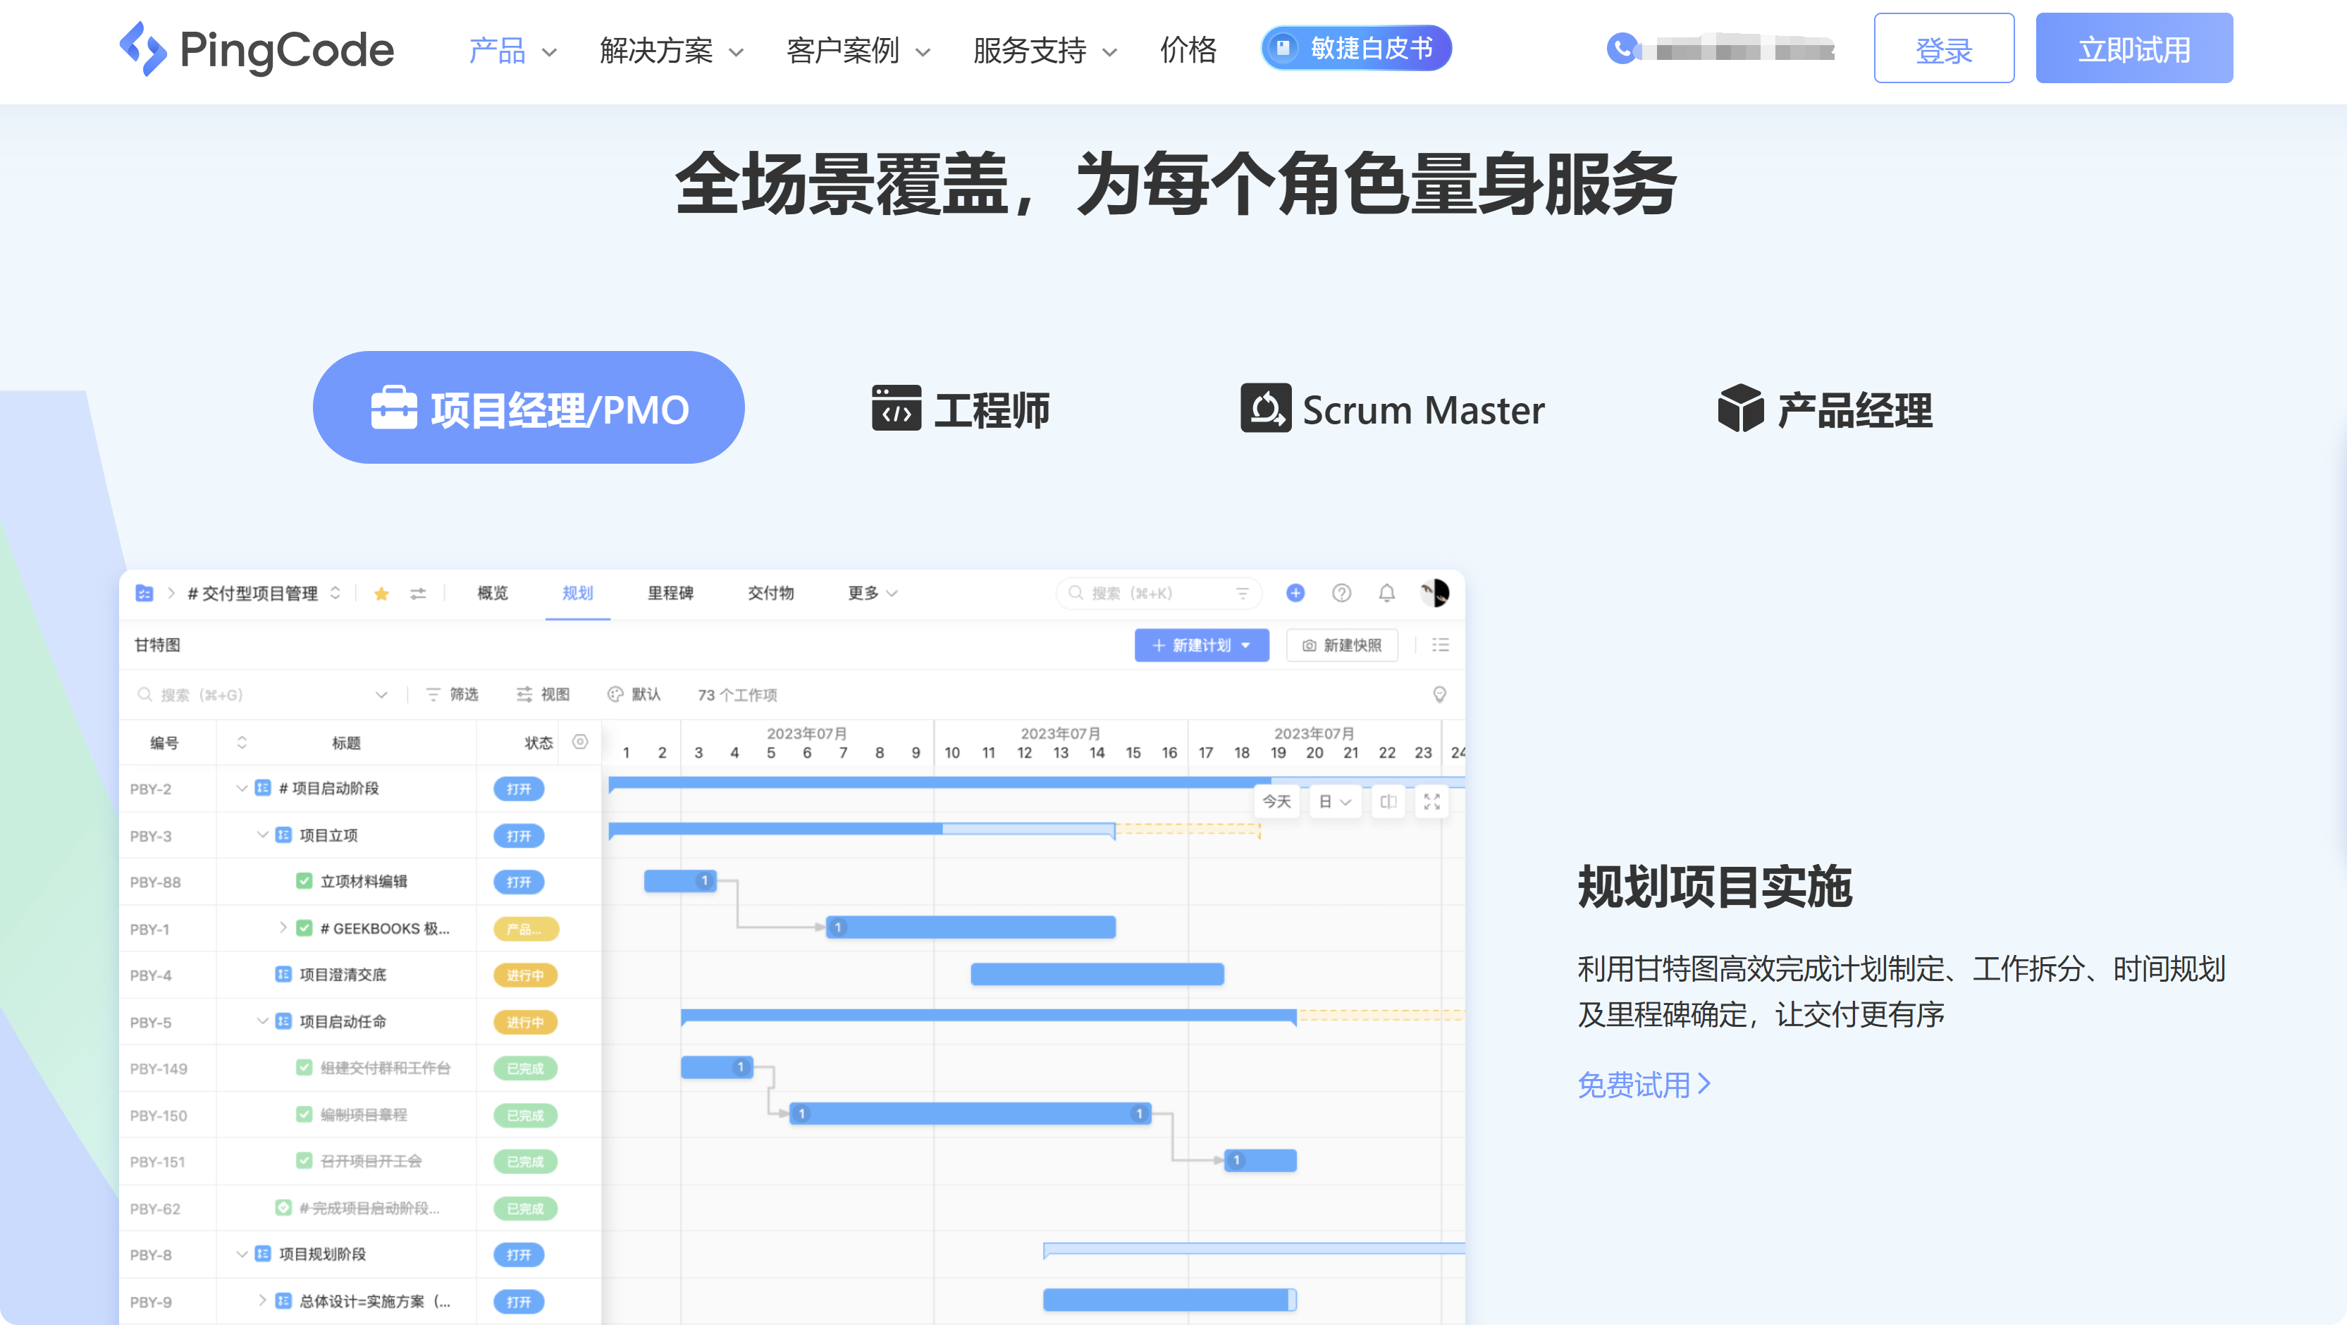
Task: Click the help question-mark icon
Action: [x=1341, y=592]
